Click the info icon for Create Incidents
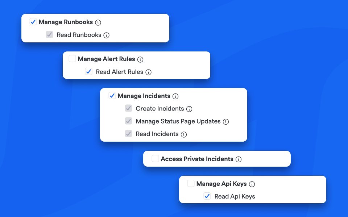Viewport: 348px width, 217px height. tap(189, 109)
